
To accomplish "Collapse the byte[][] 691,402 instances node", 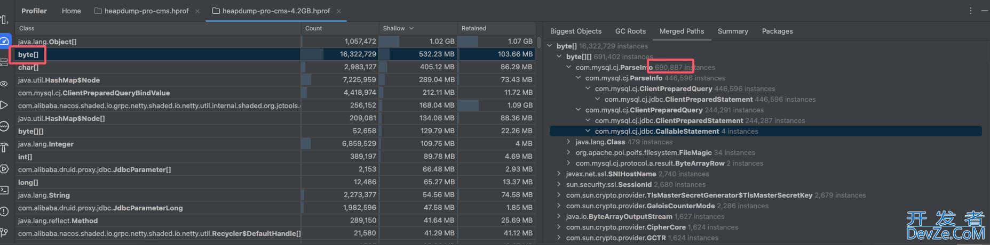I will [559, 56].
